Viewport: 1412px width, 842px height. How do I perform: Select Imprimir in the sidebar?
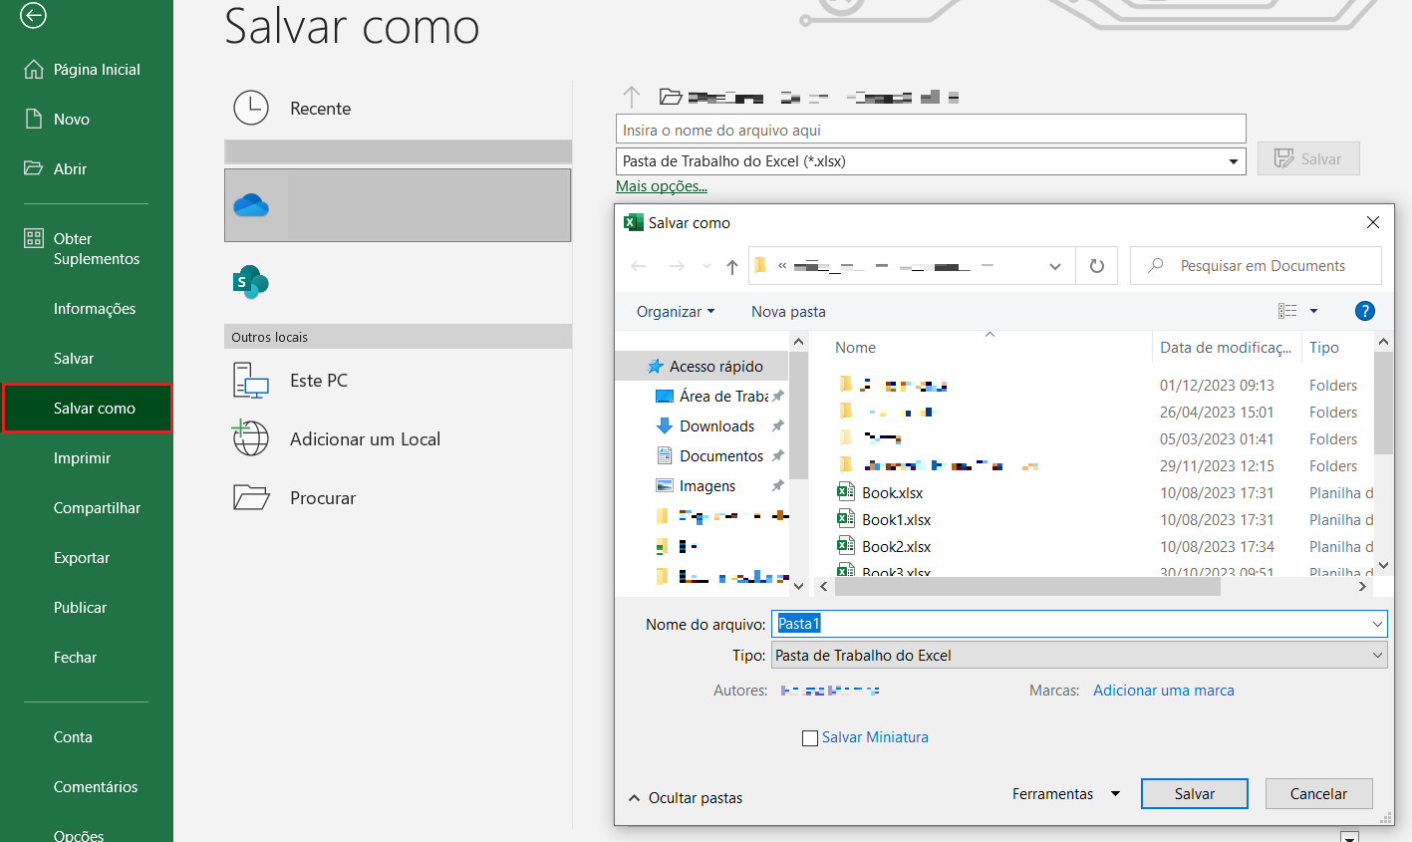83,458
